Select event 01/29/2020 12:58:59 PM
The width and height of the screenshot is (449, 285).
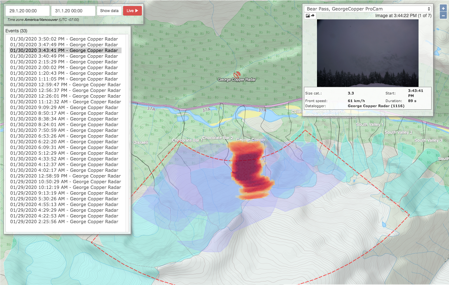(x=65, y=176)
